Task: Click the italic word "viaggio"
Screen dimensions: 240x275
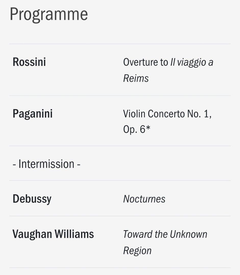Action: point(191,62)
